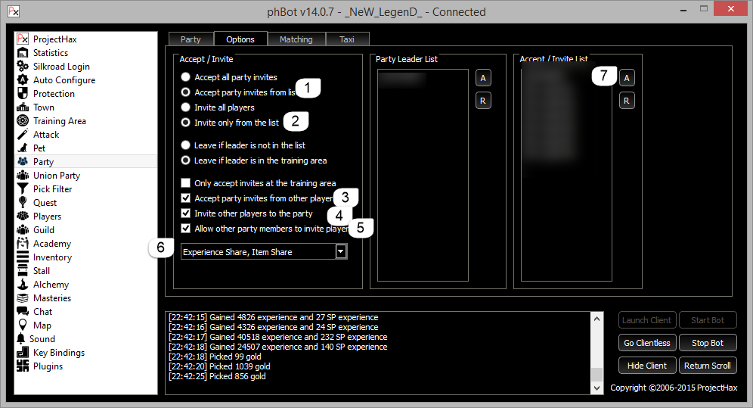Open the Taxi tab
The height and width of the screenshot is (408, 753).
click(347, 39)
